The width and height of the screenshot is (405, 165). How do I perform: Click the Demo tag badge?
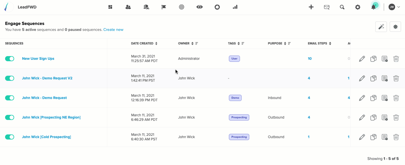click(235, 98)
